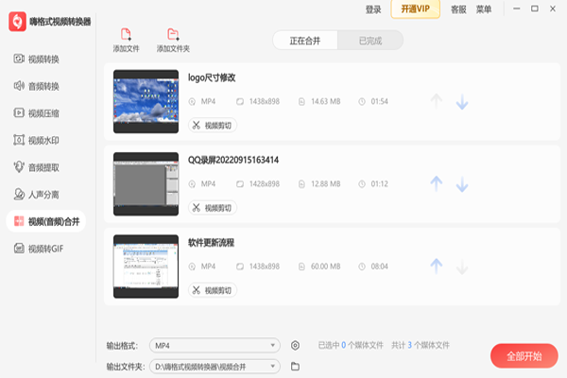Move 软件更新流程 up in the list
567x378 pixels.
click(436, 266)
